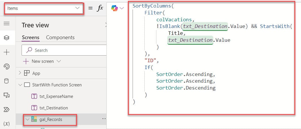
Task: Select txt_ExpenseName in the tree
Action: point(56,96)
